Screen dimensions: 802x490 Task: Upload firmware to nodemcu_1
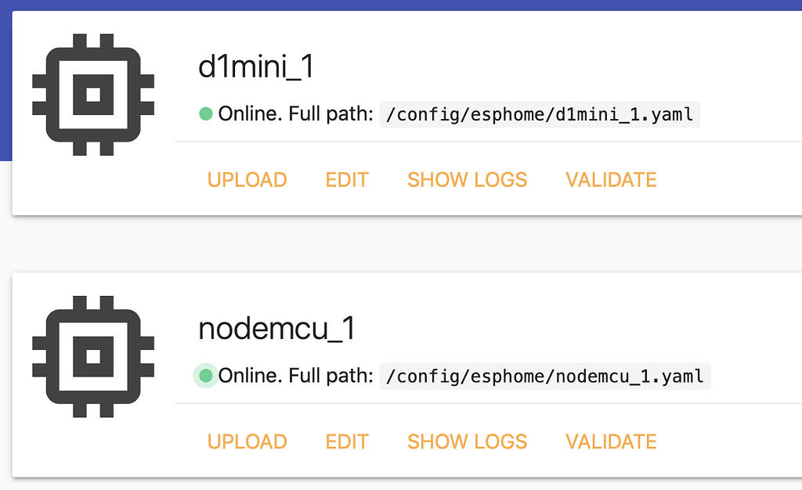[247, 441]
